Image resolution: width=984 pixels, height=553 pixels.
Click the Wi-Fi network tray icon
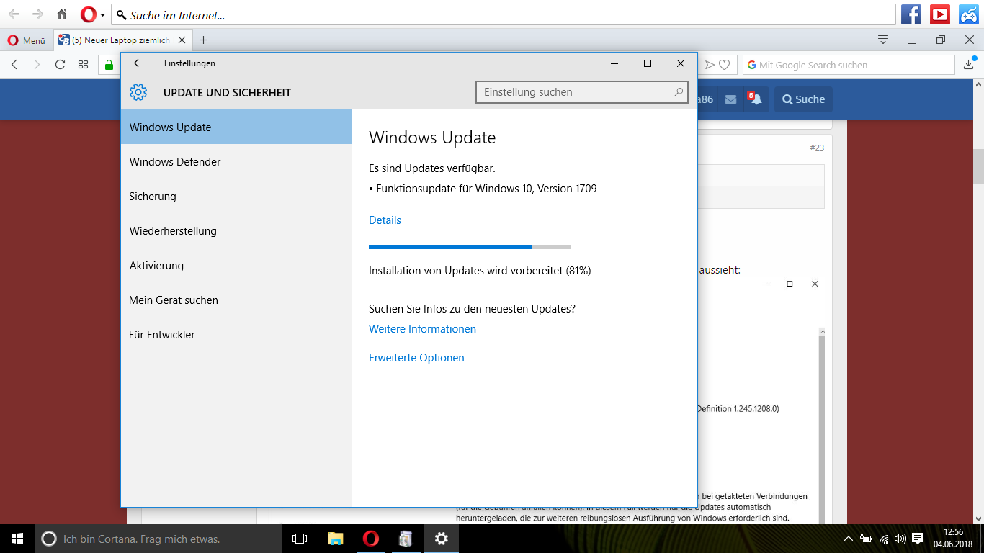(884, 539)
